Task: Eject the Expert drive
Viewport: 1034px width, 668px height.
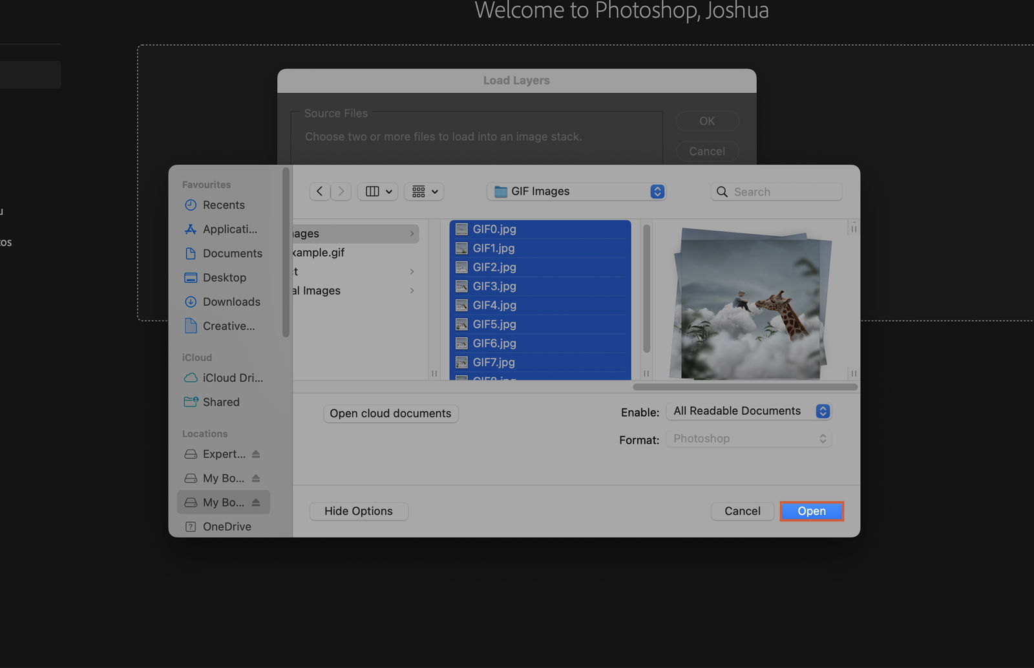Action: click(256, 454)
